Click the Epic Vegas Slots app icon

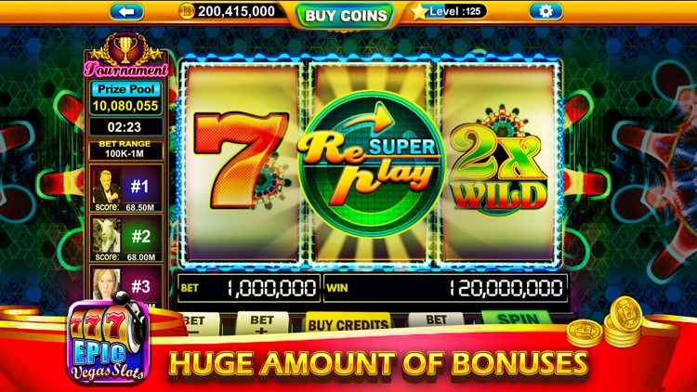coord(108,340)
